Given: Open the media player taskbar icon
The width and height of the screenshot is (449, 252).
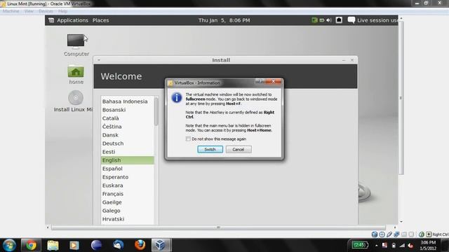Looking at the screenshot, I should (x=74, y=245).
